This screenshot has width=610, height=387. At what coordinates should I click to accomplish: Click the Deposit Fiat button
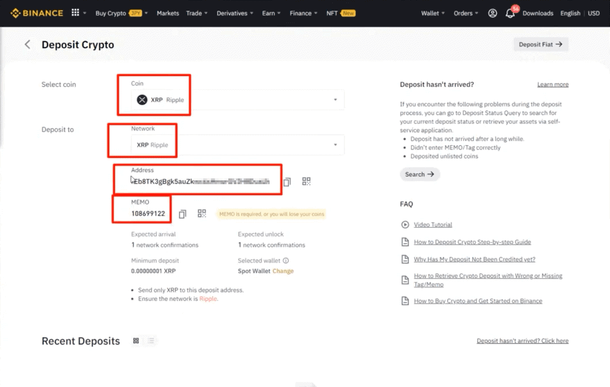[541, 44]
